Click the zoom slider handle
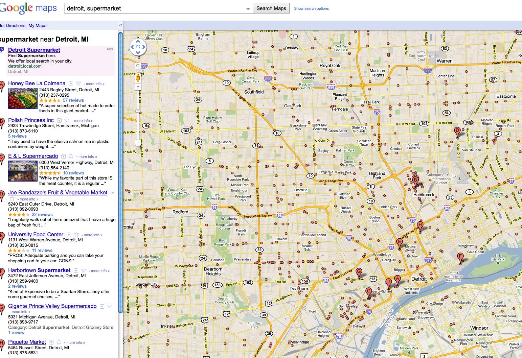The width and height of the screenshot is (522, 358). tap(138, 111)
